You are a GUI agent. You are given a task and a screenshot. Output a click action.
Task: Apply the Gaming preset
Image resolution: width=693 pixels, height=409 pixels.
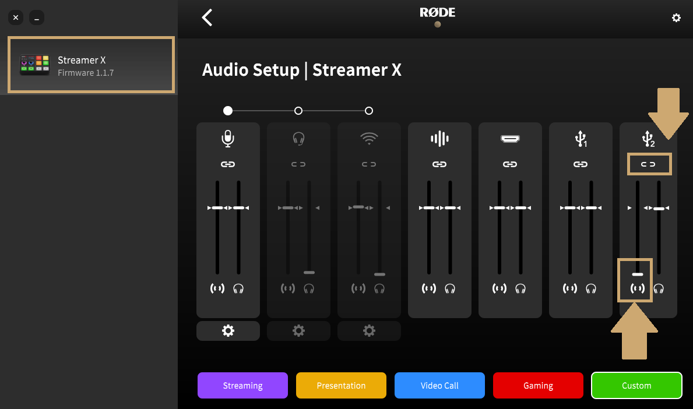(539, 386)
